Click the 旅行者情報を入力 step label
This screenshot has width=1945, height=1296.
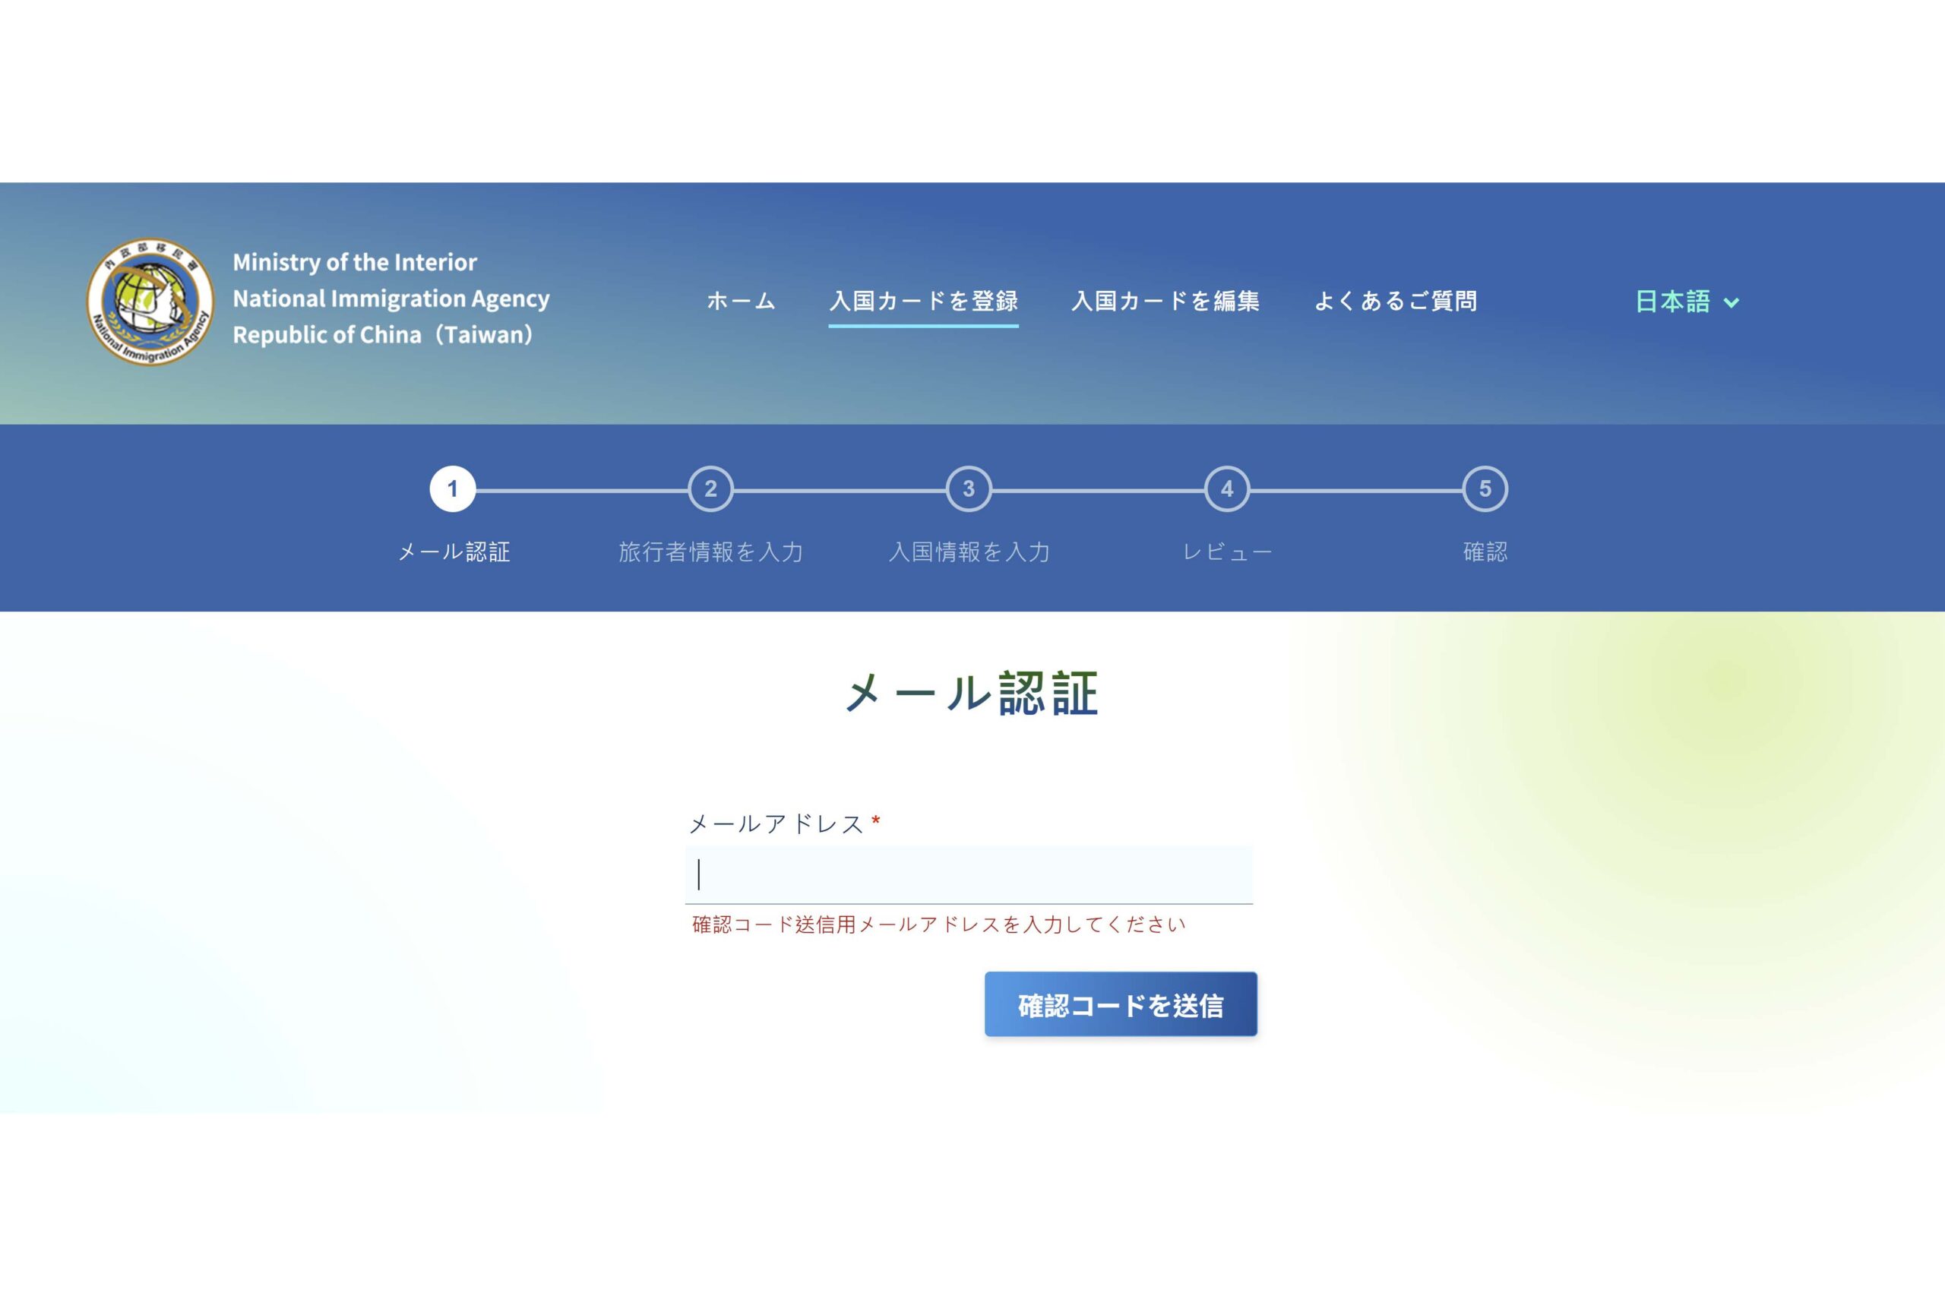tap(711, 552)
